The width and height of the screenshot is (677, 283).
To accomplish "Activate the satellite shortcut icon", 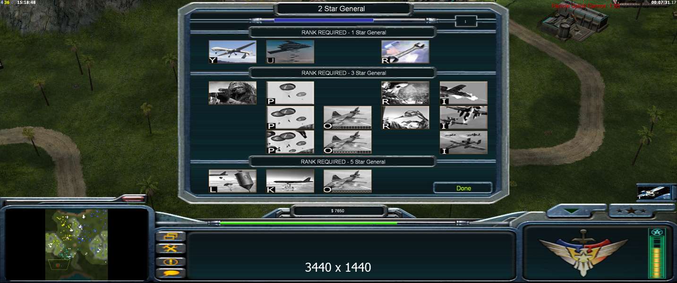I will pyautogui.click(x=653, y=192).
